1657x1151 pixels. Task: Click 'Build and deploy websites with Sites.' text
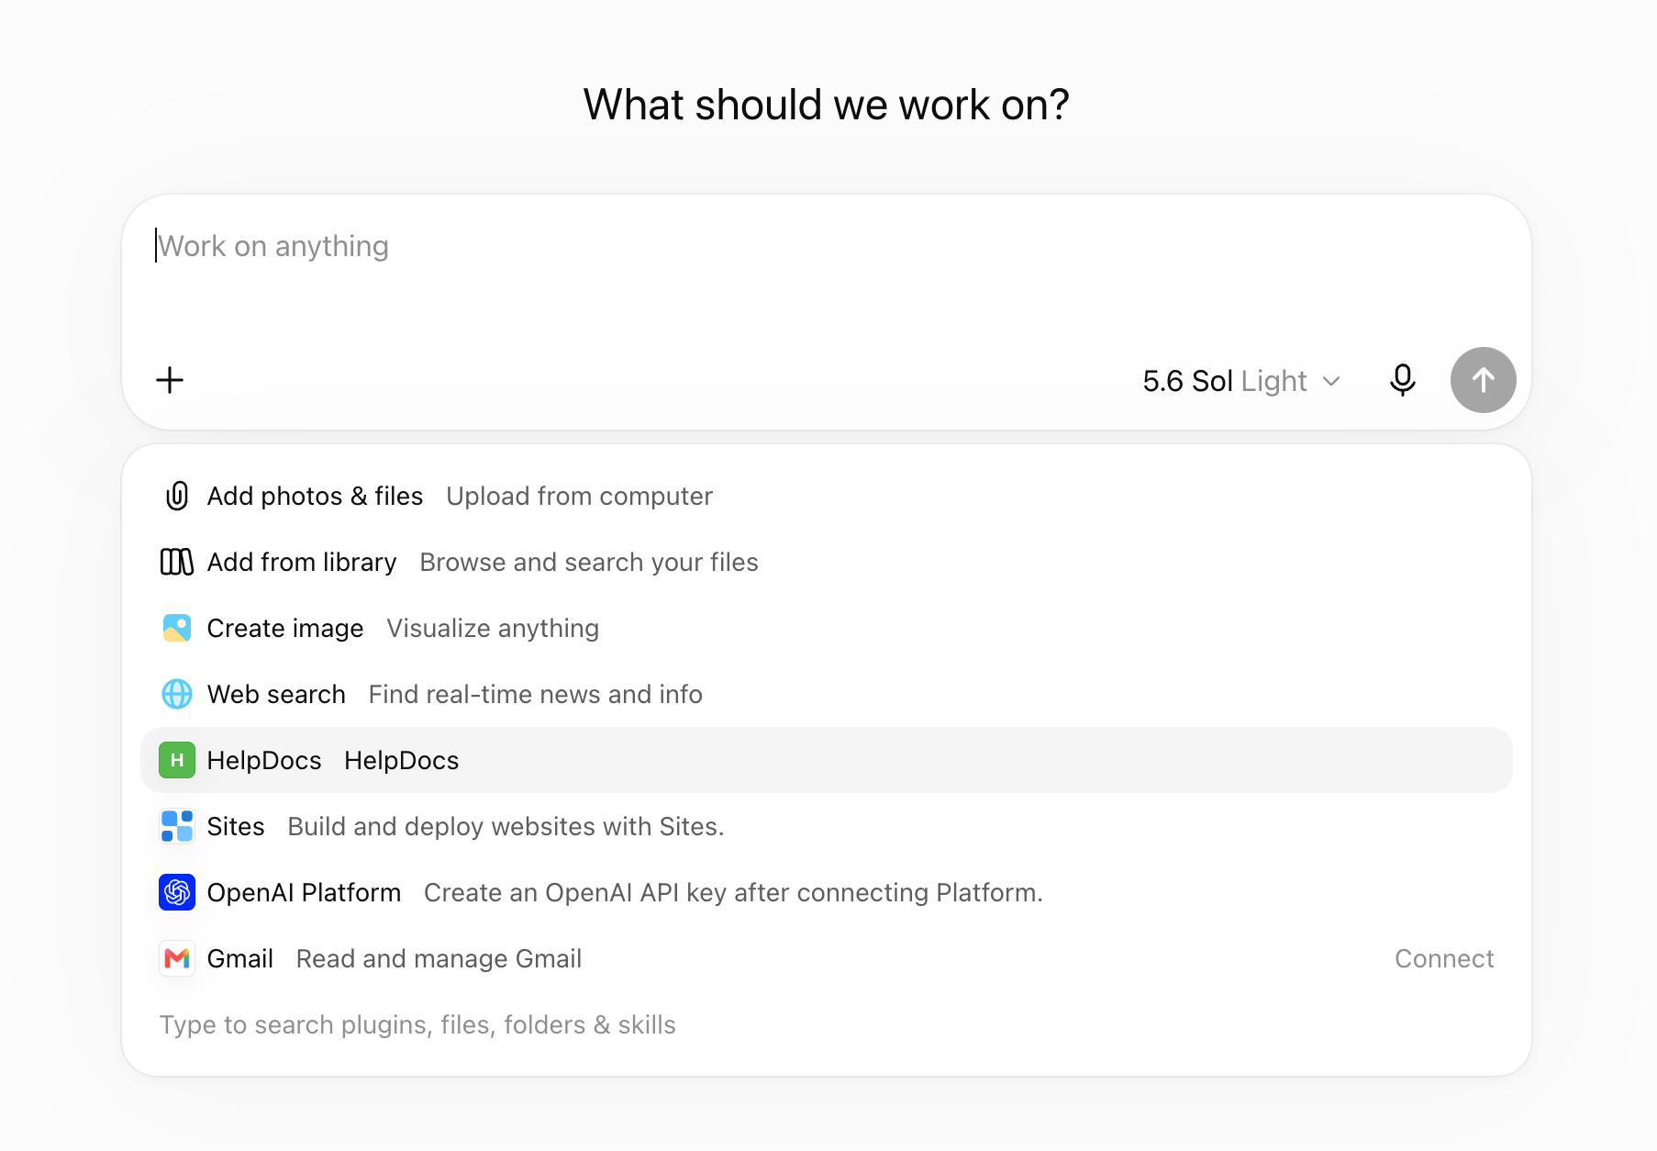[506, 826]
